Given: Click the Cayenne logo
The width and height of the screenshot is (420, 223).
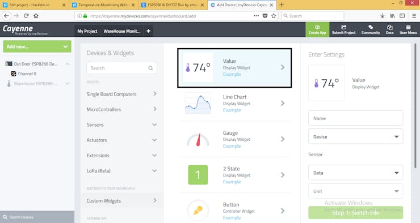Looking at the screenshot, I should coord(25,29).
